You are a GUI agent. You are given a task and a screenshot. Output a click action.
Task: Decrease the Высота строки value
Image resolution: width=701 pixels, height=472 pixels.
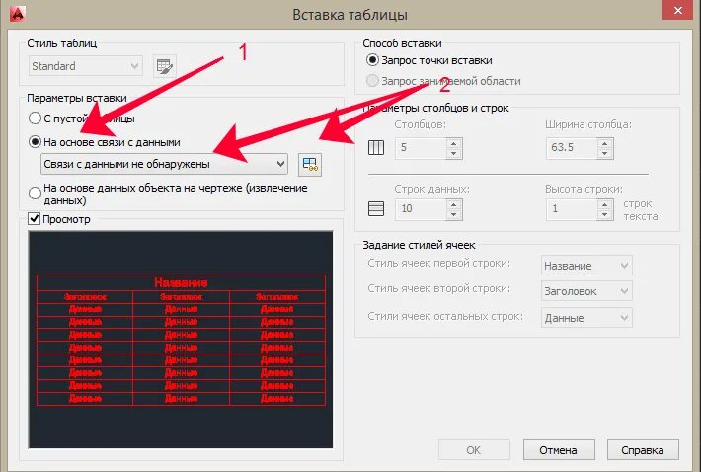tap(605, 214)
